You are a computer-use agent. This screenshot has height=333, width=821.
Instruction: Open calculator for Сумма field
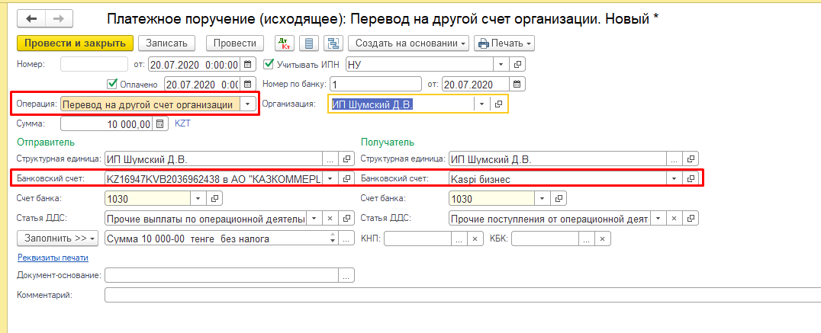159,123
